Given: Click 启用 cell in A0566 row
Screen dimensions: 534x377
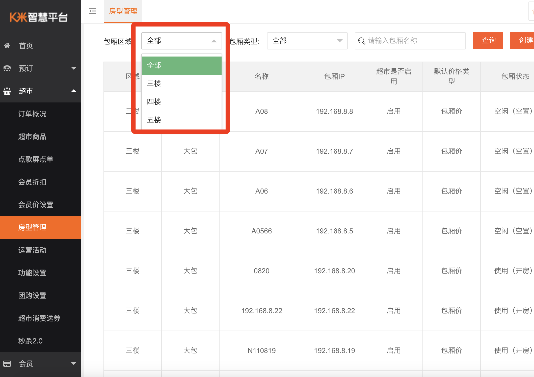Looking at the screenshot, I should click(394, 231).
